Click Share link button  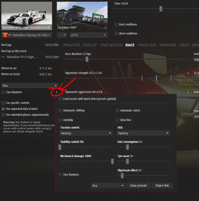tap(162, 185)
